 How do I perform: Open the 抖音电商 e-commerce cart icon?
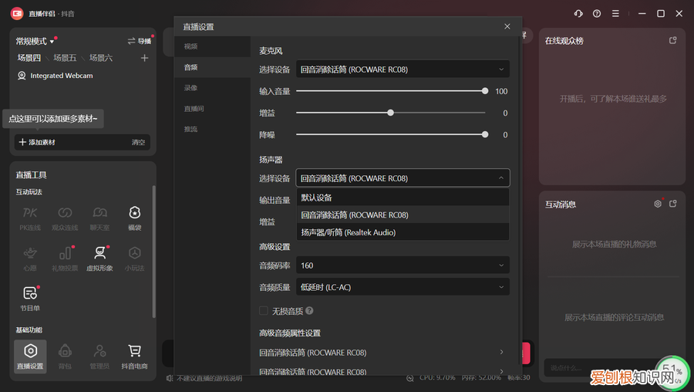point(134,357)
